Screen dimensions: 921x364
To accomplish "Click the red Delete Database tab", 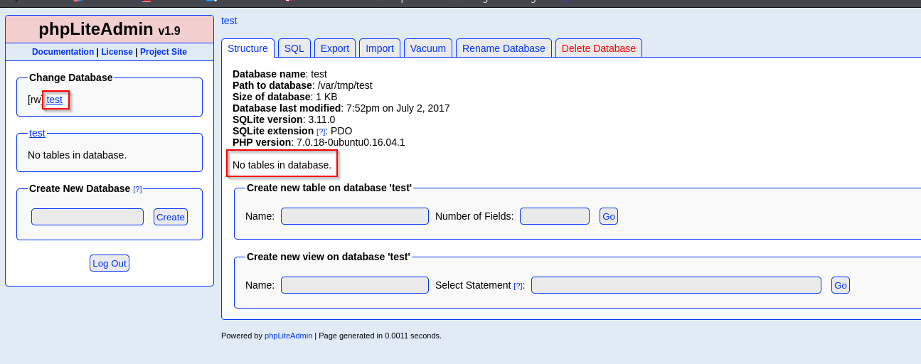I will coord(598,48).
